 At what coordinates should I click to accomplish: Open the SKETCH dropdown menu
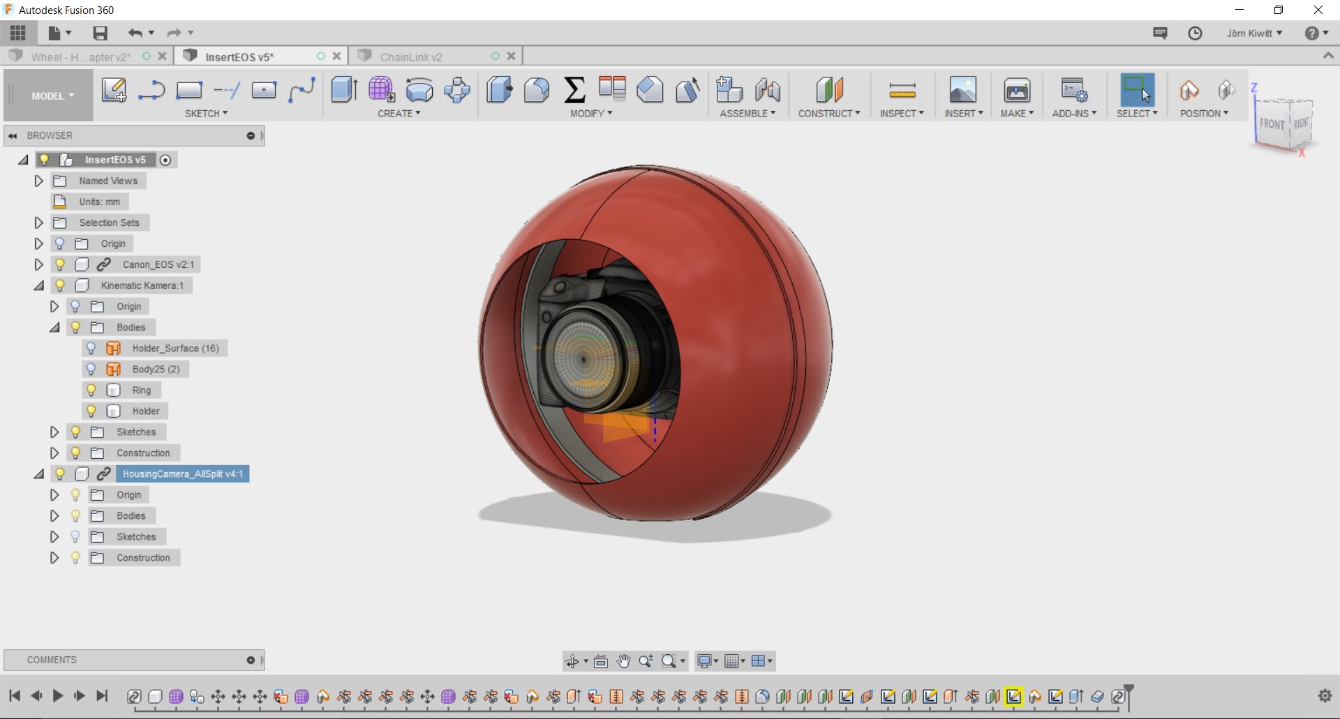pos(206,113)
